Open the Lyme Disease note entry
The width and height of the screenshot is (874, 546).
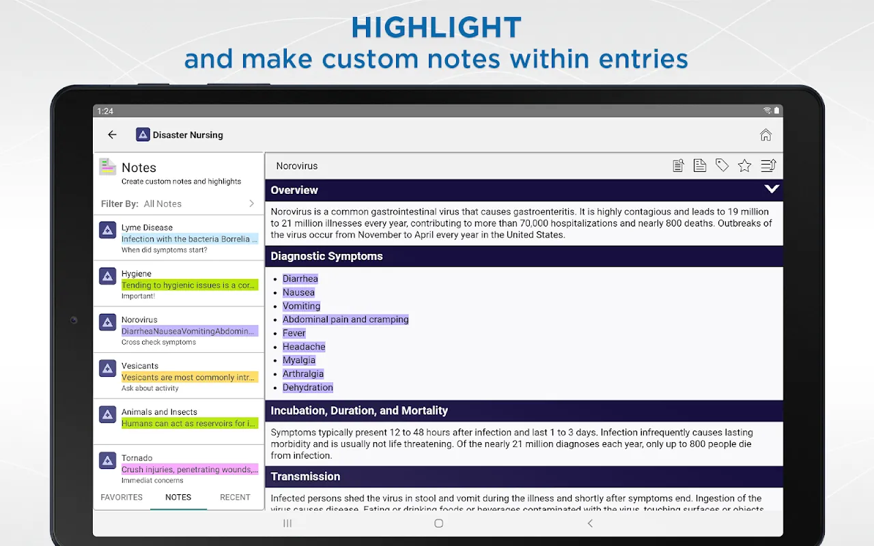point(178,238)
